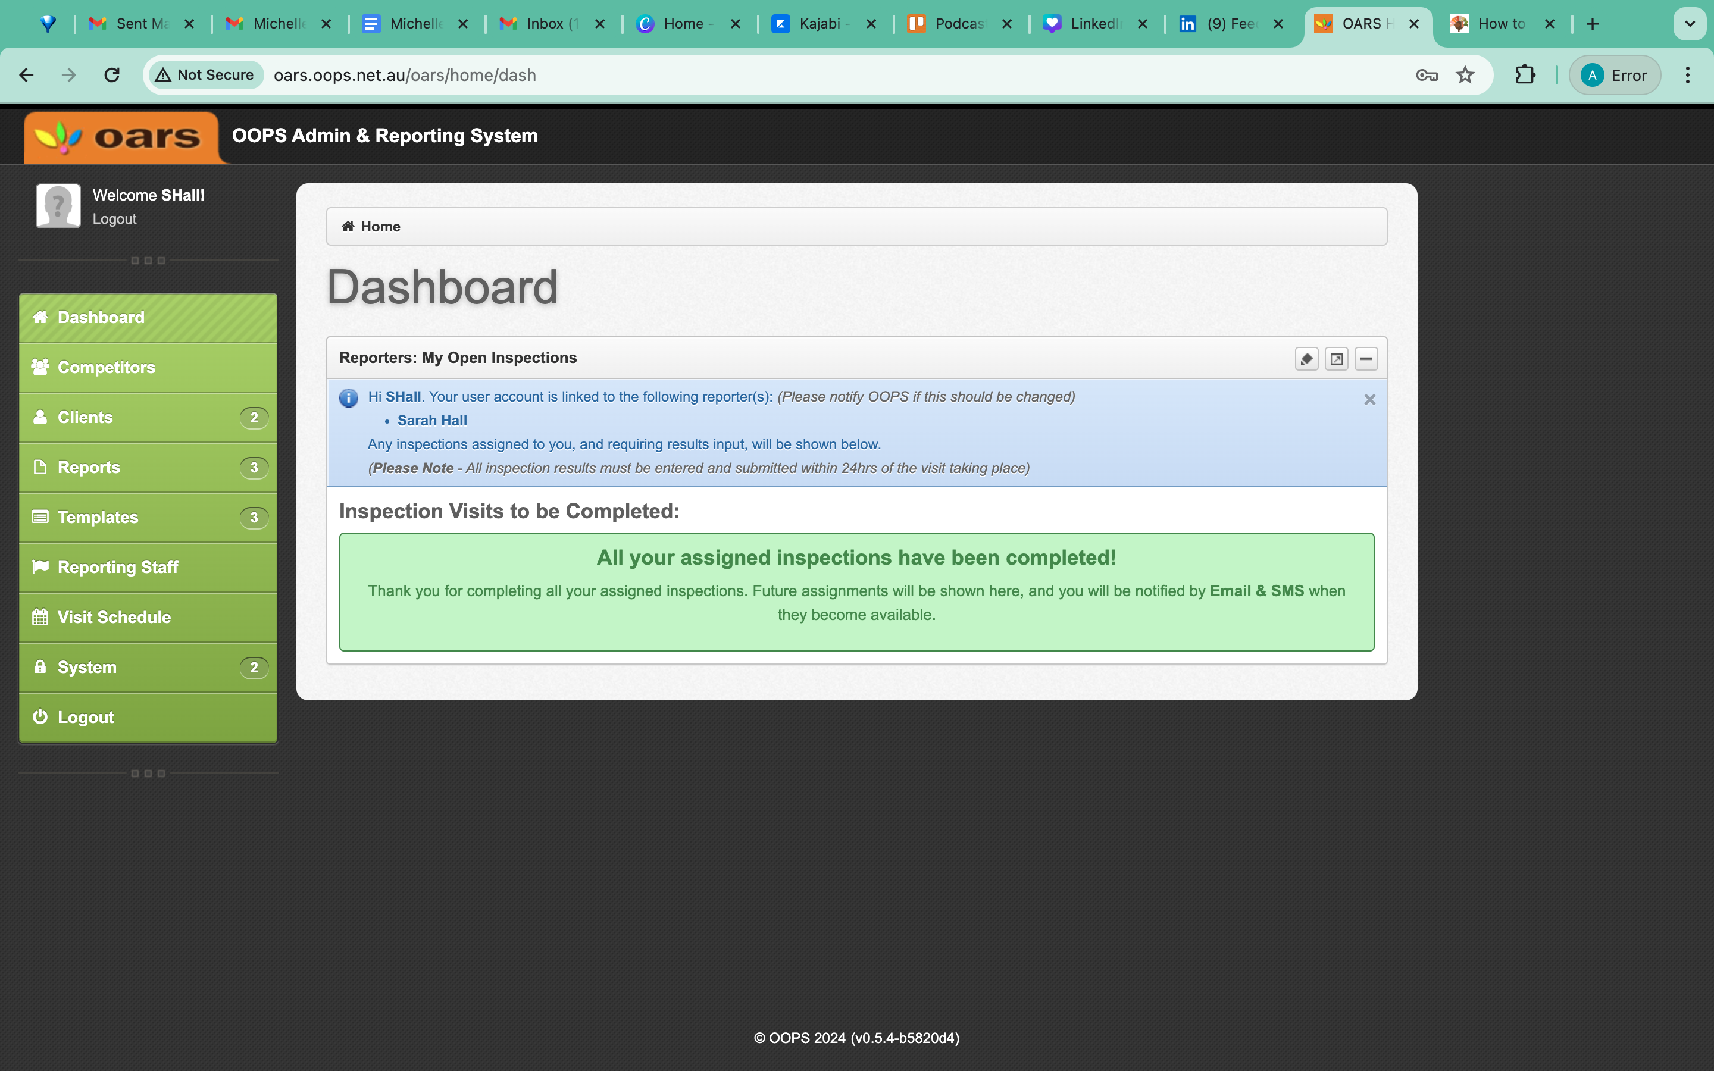Click the Home breadcrumb link
The image size is (1714, 1071).
pos(380,227)
